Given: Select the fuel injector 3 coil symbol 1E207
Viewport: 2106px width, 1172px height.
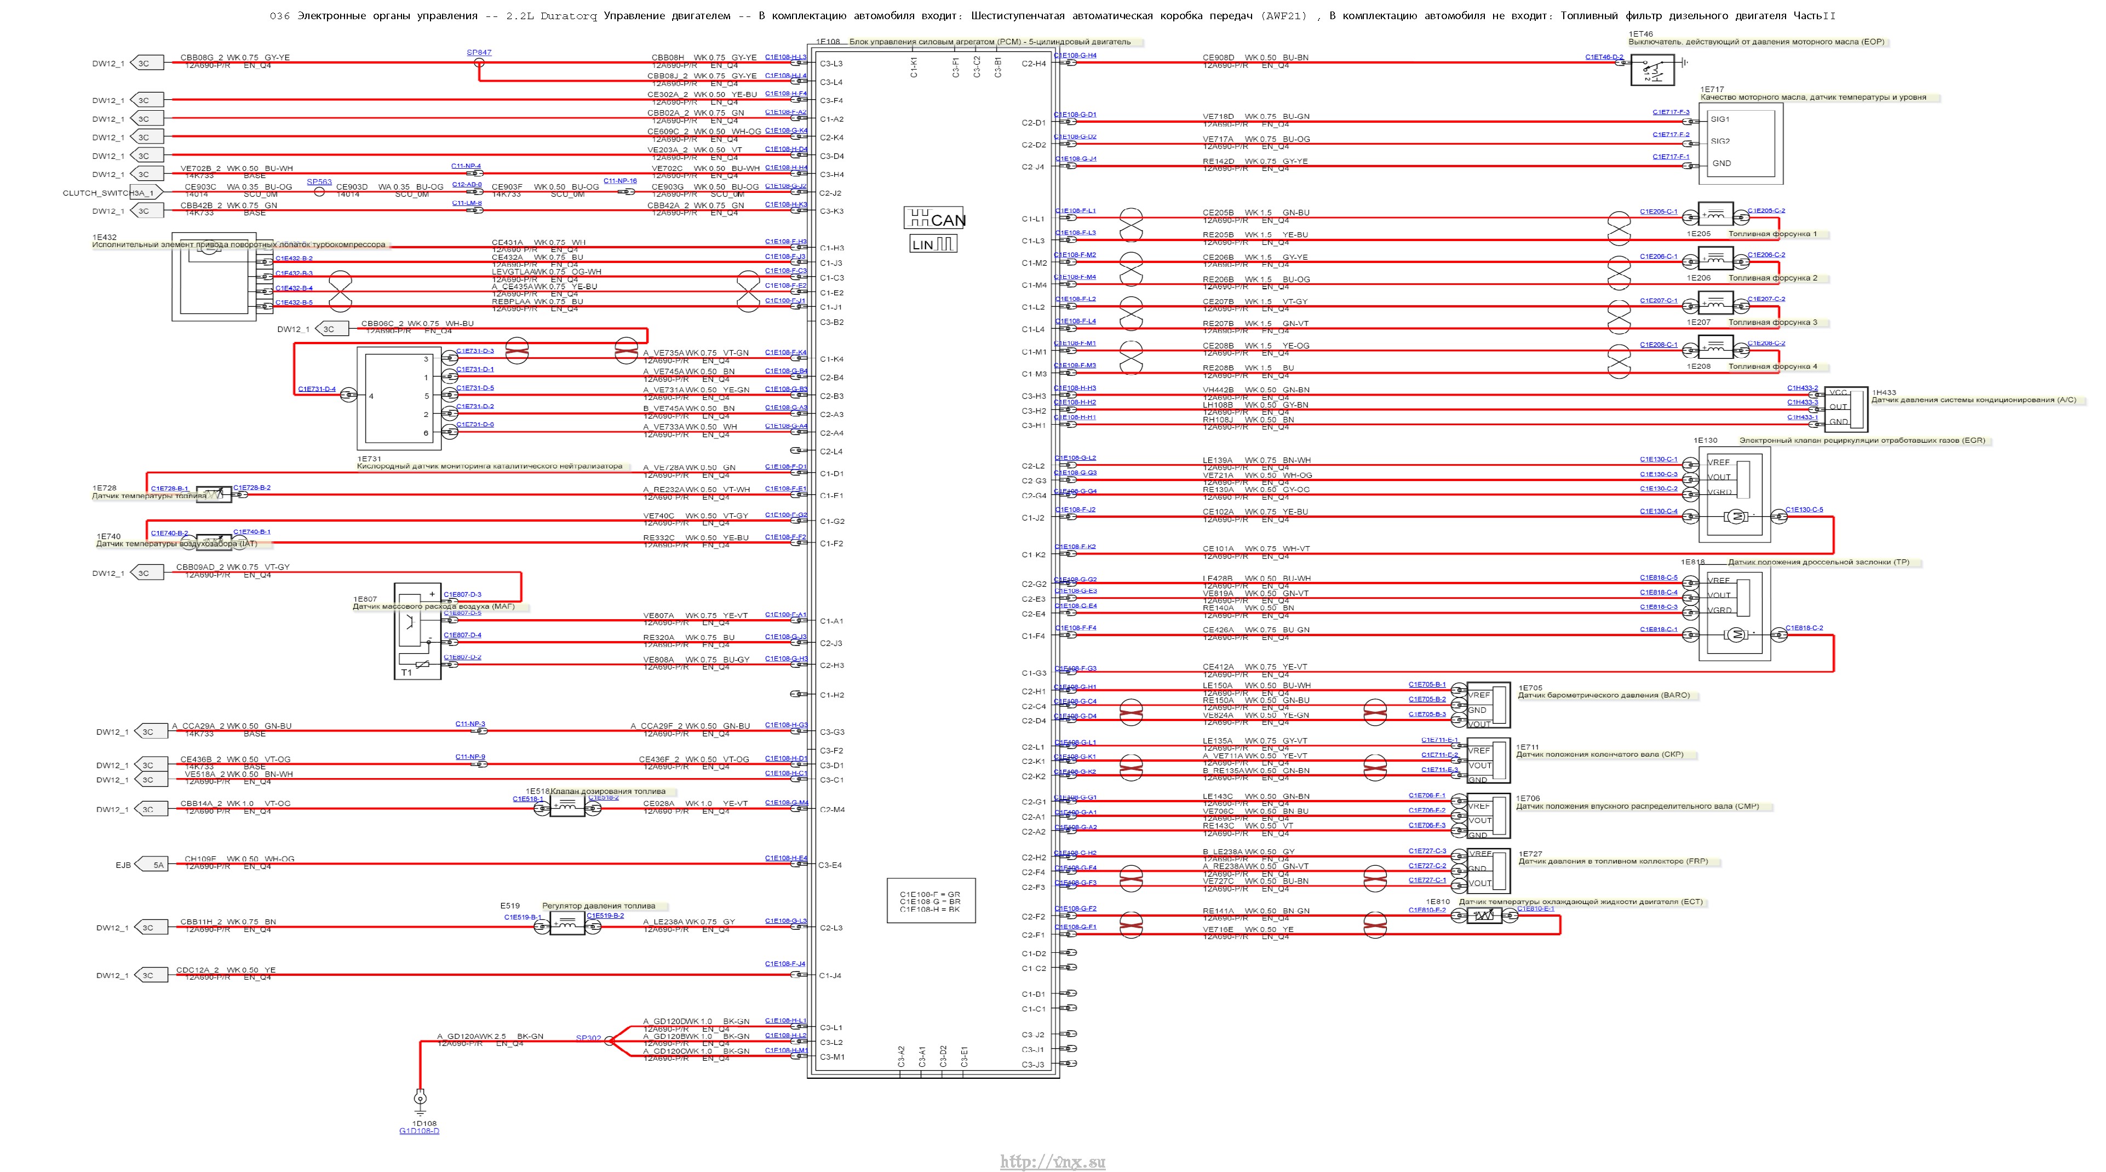Looking at the screenshot, I should 1715,302.
